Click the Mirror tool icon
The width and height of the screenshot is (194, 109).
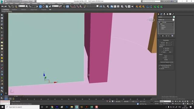[x=101, y=6]
